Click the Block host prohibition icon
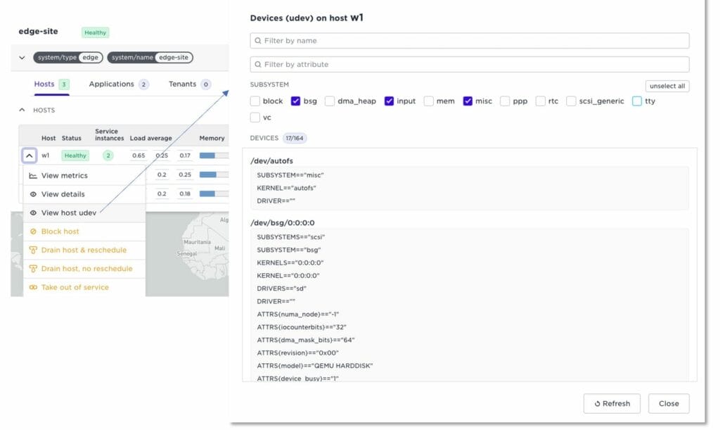Viewport: 720px width, 430px height. 33,232
